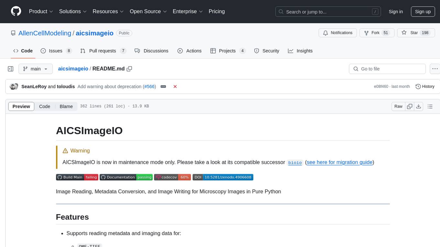440x247 pixels.
Task: Click the Documentation passing badge
Action: pos(126,177)
